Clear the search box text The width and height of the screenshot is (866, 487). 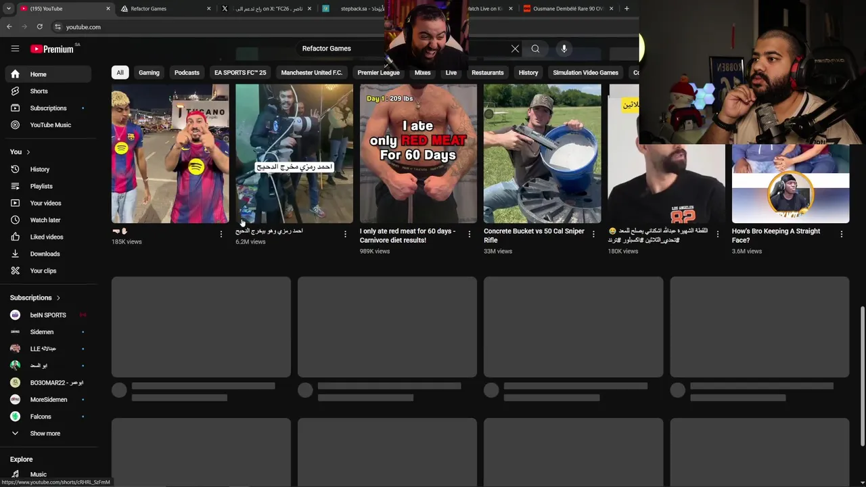coord(515,49)
